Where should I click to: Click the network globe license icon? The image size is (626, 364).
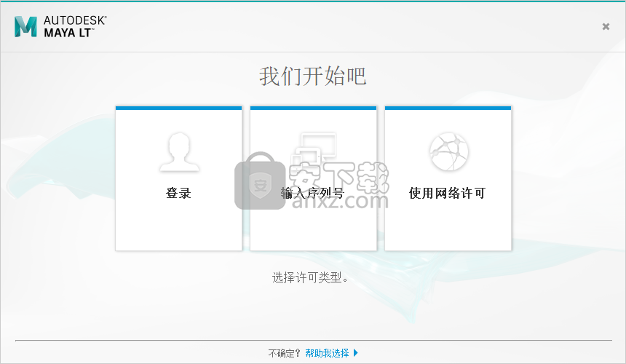[448, 151]
